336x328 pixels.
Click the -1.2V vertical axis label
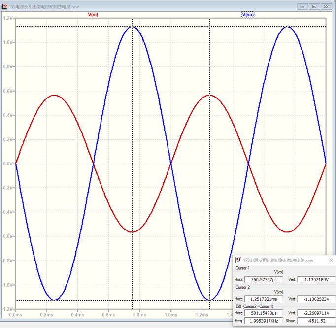pyautogui.click(x=7, y=309)
